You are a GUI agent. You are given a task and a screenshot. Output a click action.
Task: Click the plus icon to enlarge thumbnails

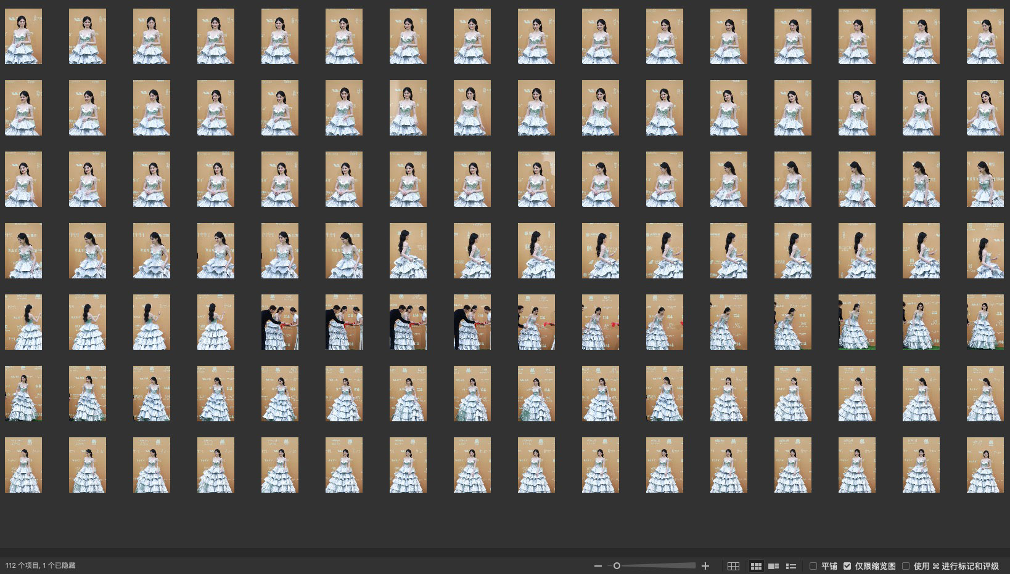coord(705,566)
